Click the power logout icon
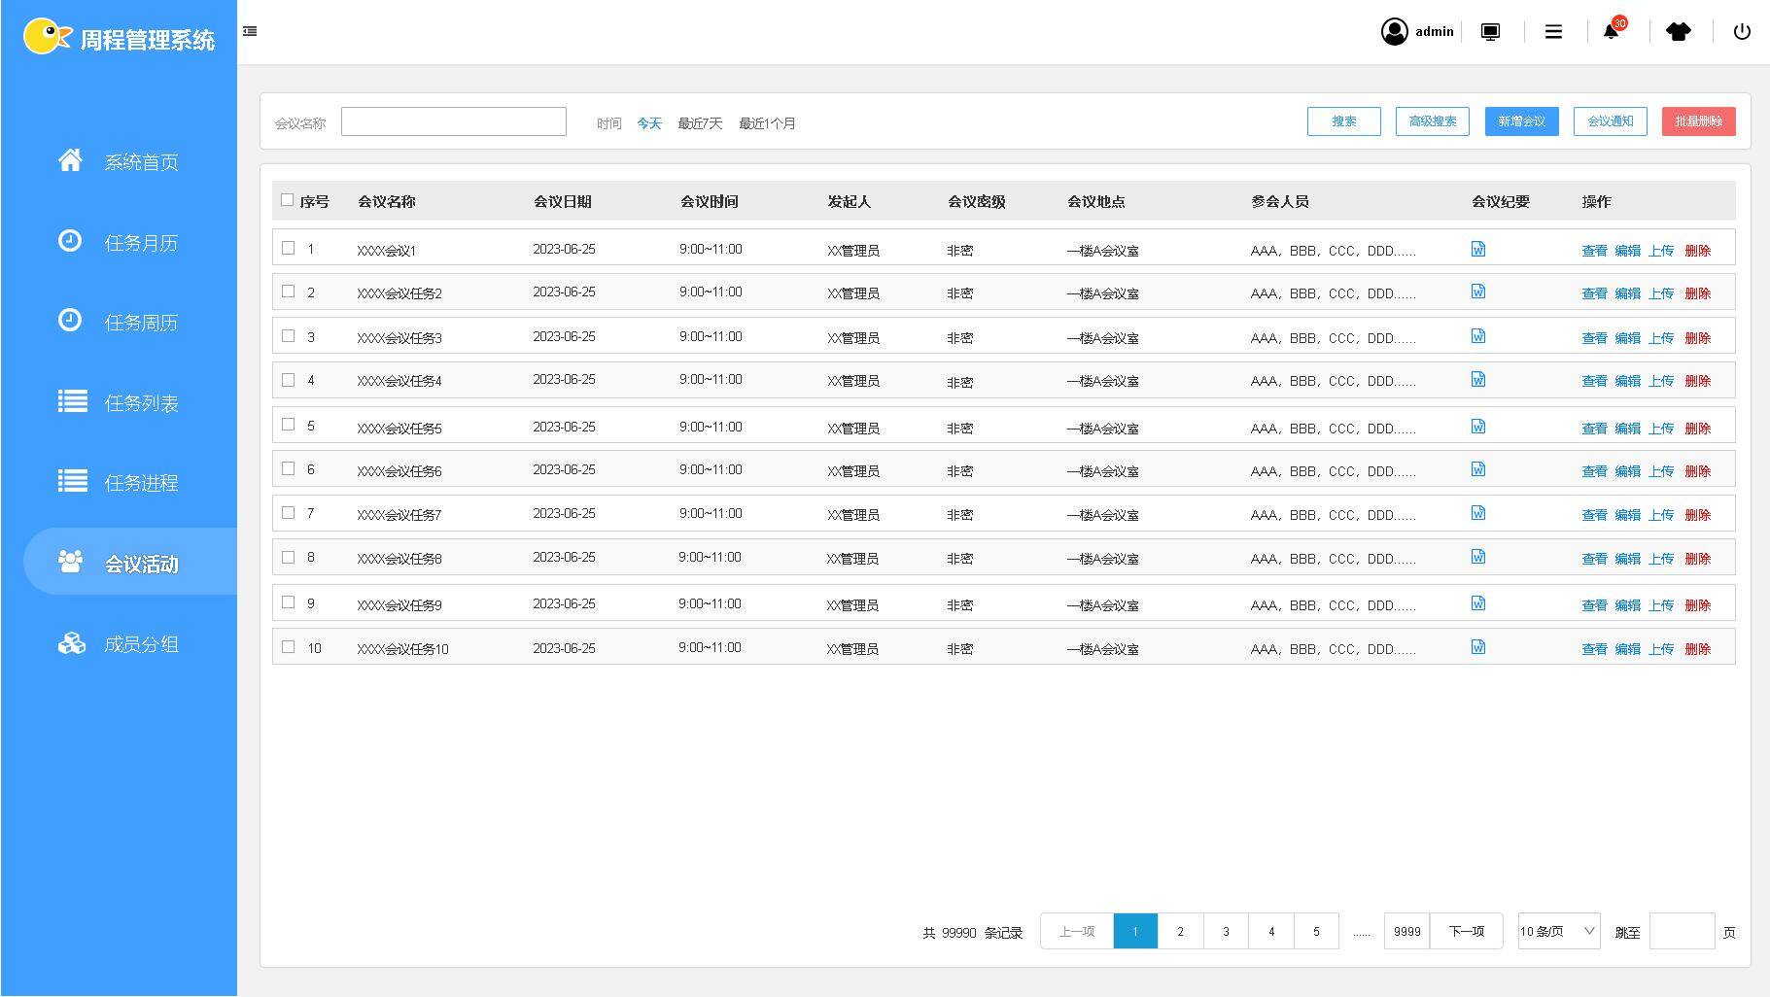This screenshot has height=997, width=1770. (x=1742, y=31)
